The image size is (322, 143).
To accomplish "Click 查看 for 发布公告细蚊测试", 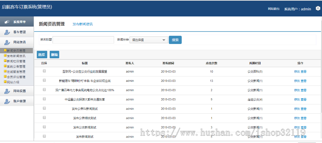I will tap(303, 118).
